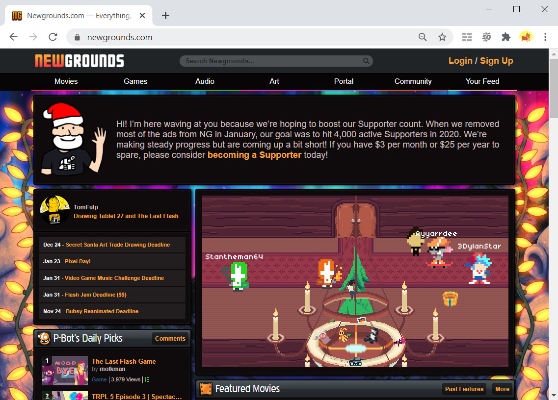Click the orange gift box in the game

[x=450, y=299]
